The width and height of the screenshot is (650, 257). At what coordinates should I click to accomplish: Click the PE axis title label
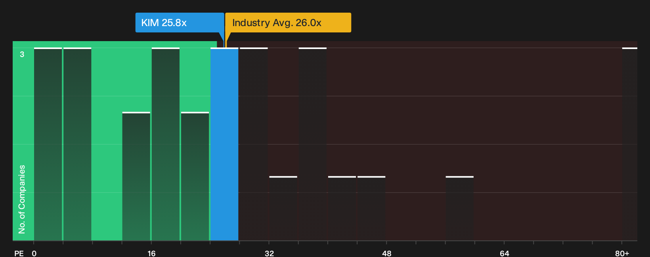pos(19,253)
